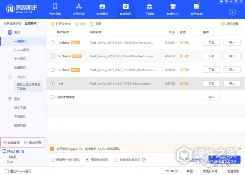Click 导入 for 14.7beta2 firmware

pos(232,56)
